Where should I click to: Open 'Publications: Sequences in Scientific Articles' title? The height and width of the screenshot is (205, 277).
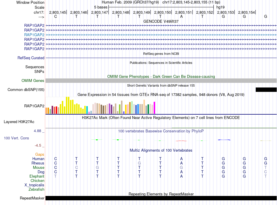(x=161, y=63)
